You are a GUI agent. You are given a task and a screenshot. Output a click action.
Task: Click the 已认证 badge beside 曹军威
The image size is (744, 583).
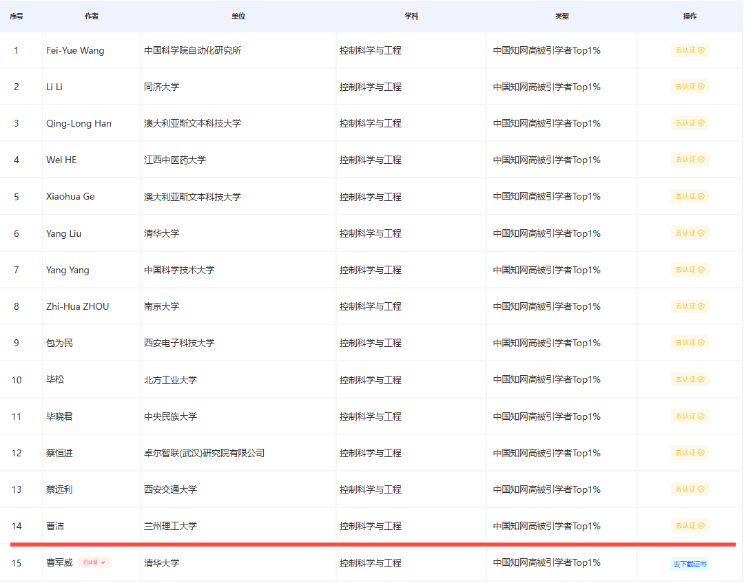94,562
